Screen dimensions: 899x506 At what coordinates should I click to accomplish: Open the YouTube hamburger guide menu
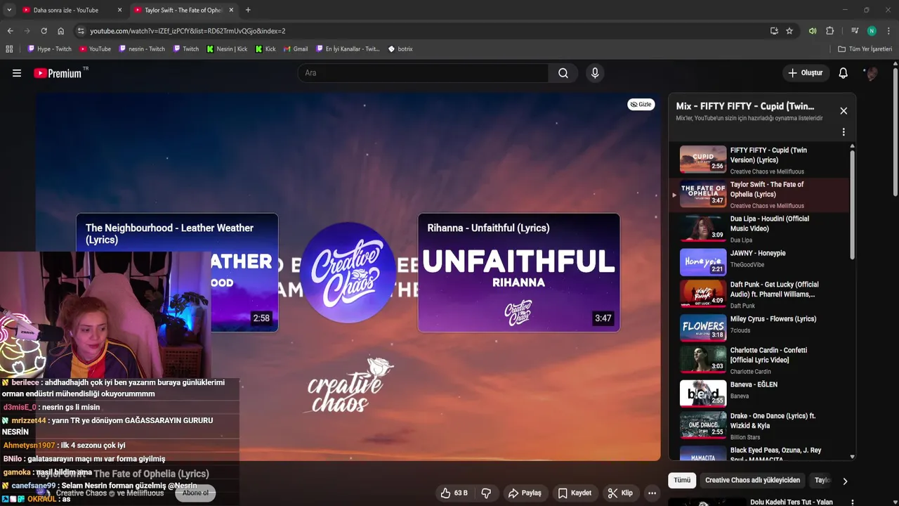tap(17, 73)
